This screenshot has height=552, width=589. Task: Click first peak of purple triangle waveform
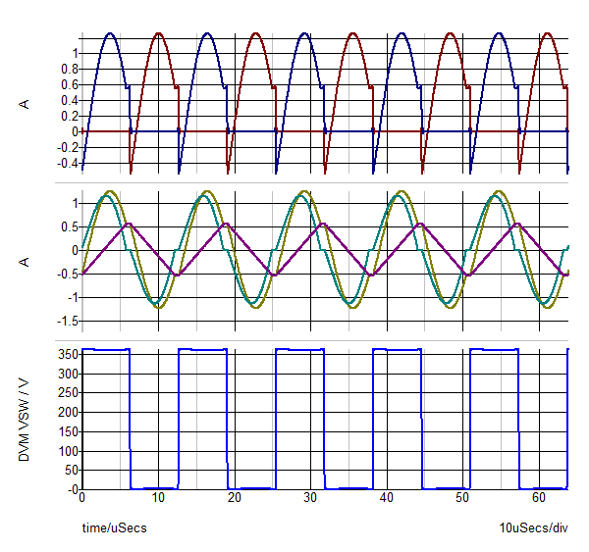(x=130, y=225)
